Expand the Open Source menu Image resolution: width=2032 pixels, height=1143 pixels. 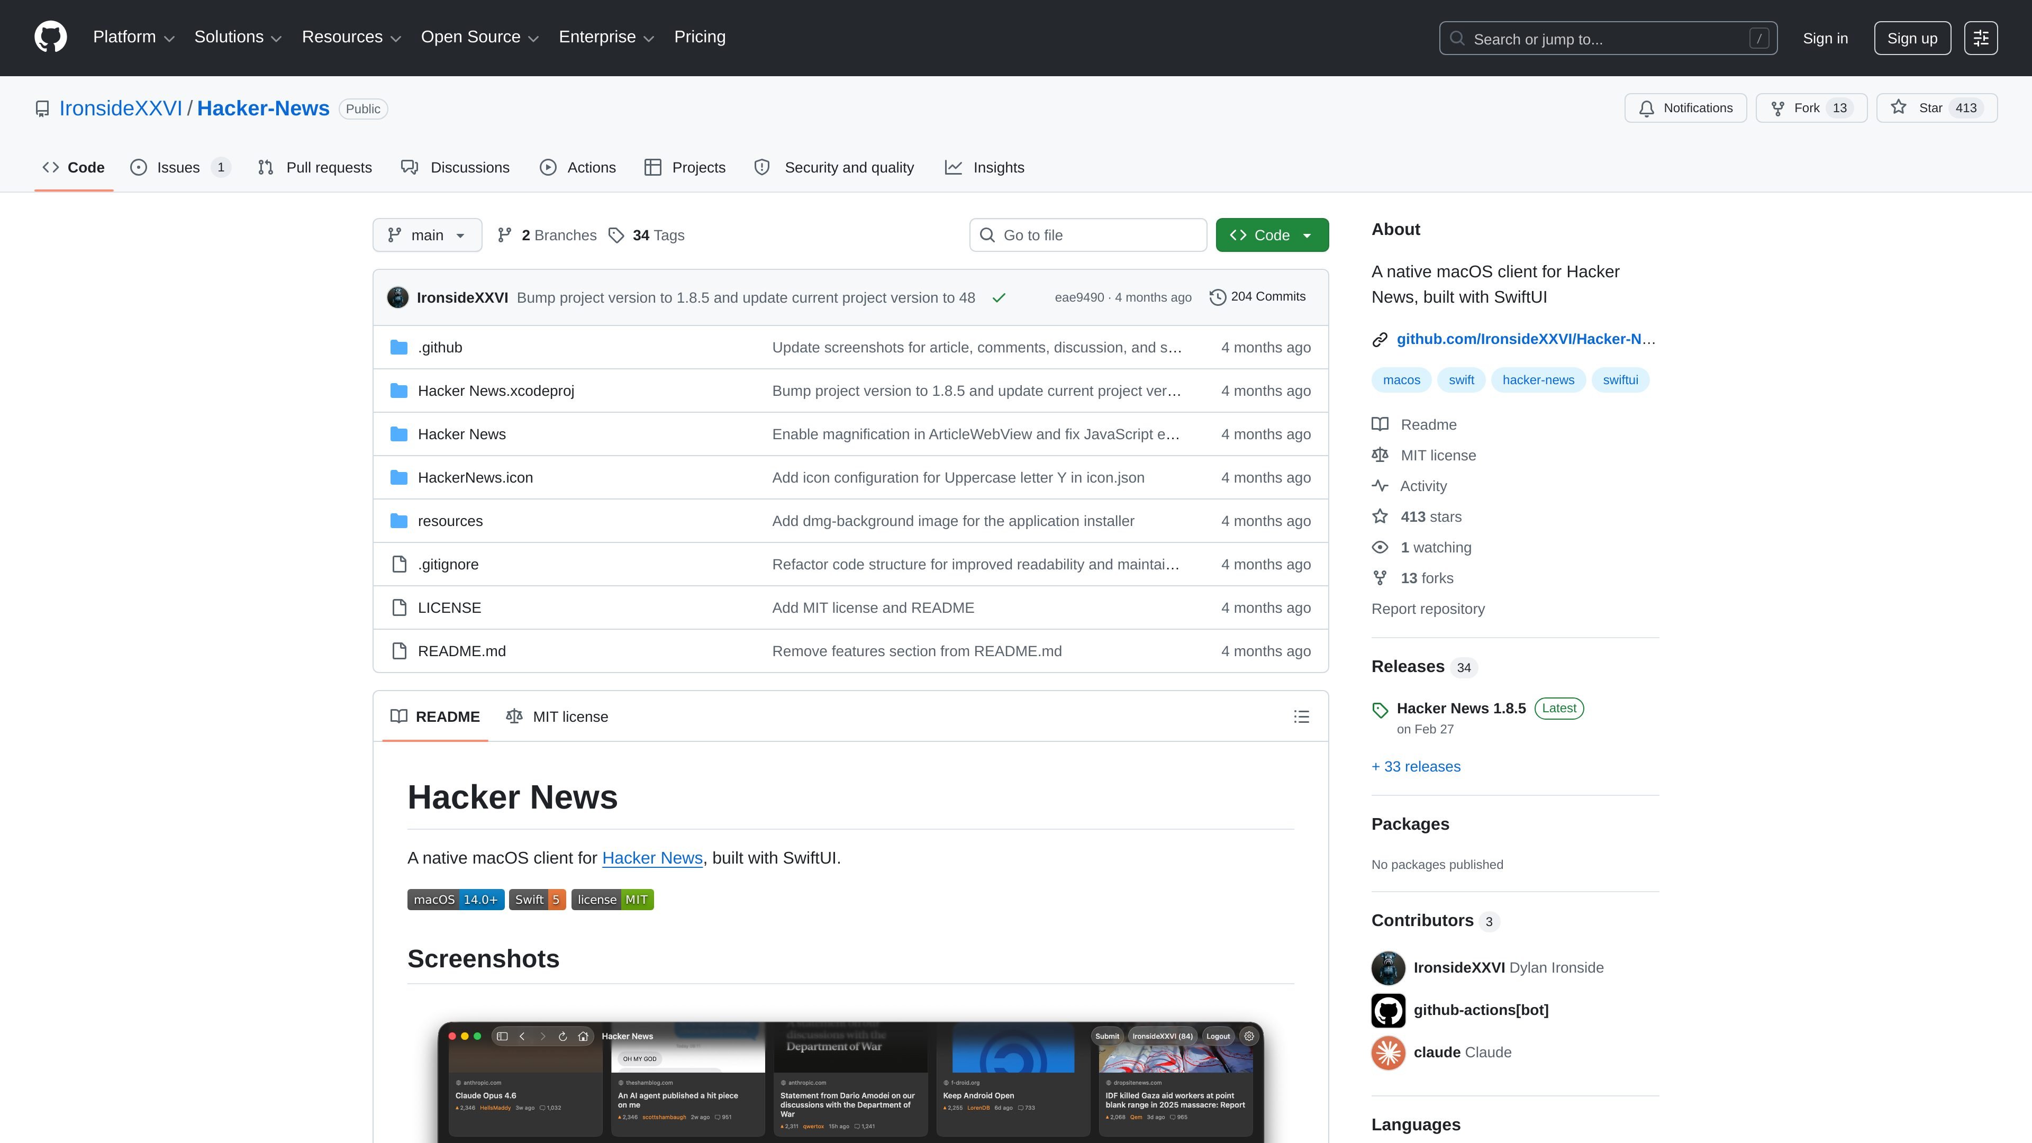(x=479, y=37)
